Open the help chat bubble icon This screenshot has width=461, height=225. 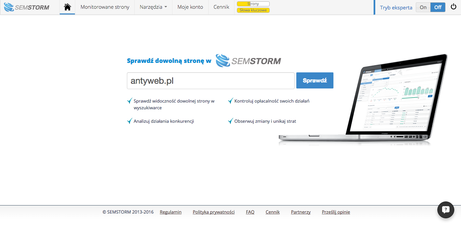(445, 210)
